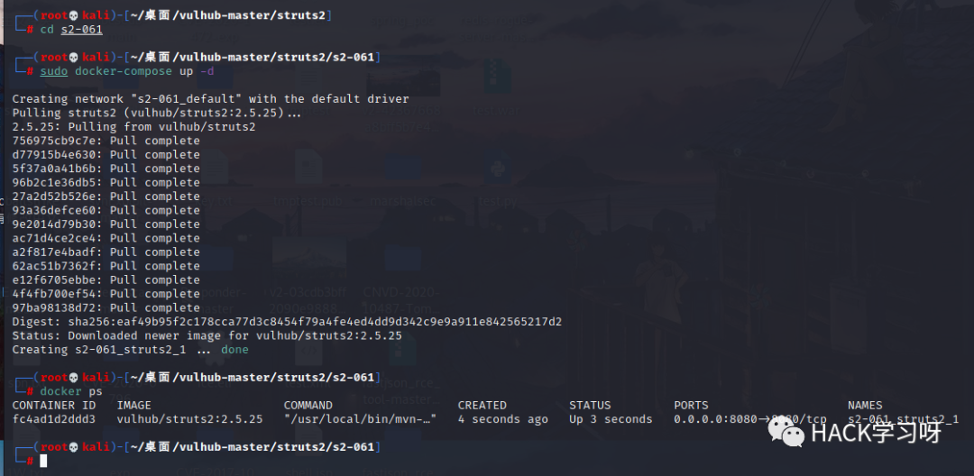This screenshot has width=974, height=476.
Task: Click the HACK学习呀 watermark text
Action: (x=876, y=433)
